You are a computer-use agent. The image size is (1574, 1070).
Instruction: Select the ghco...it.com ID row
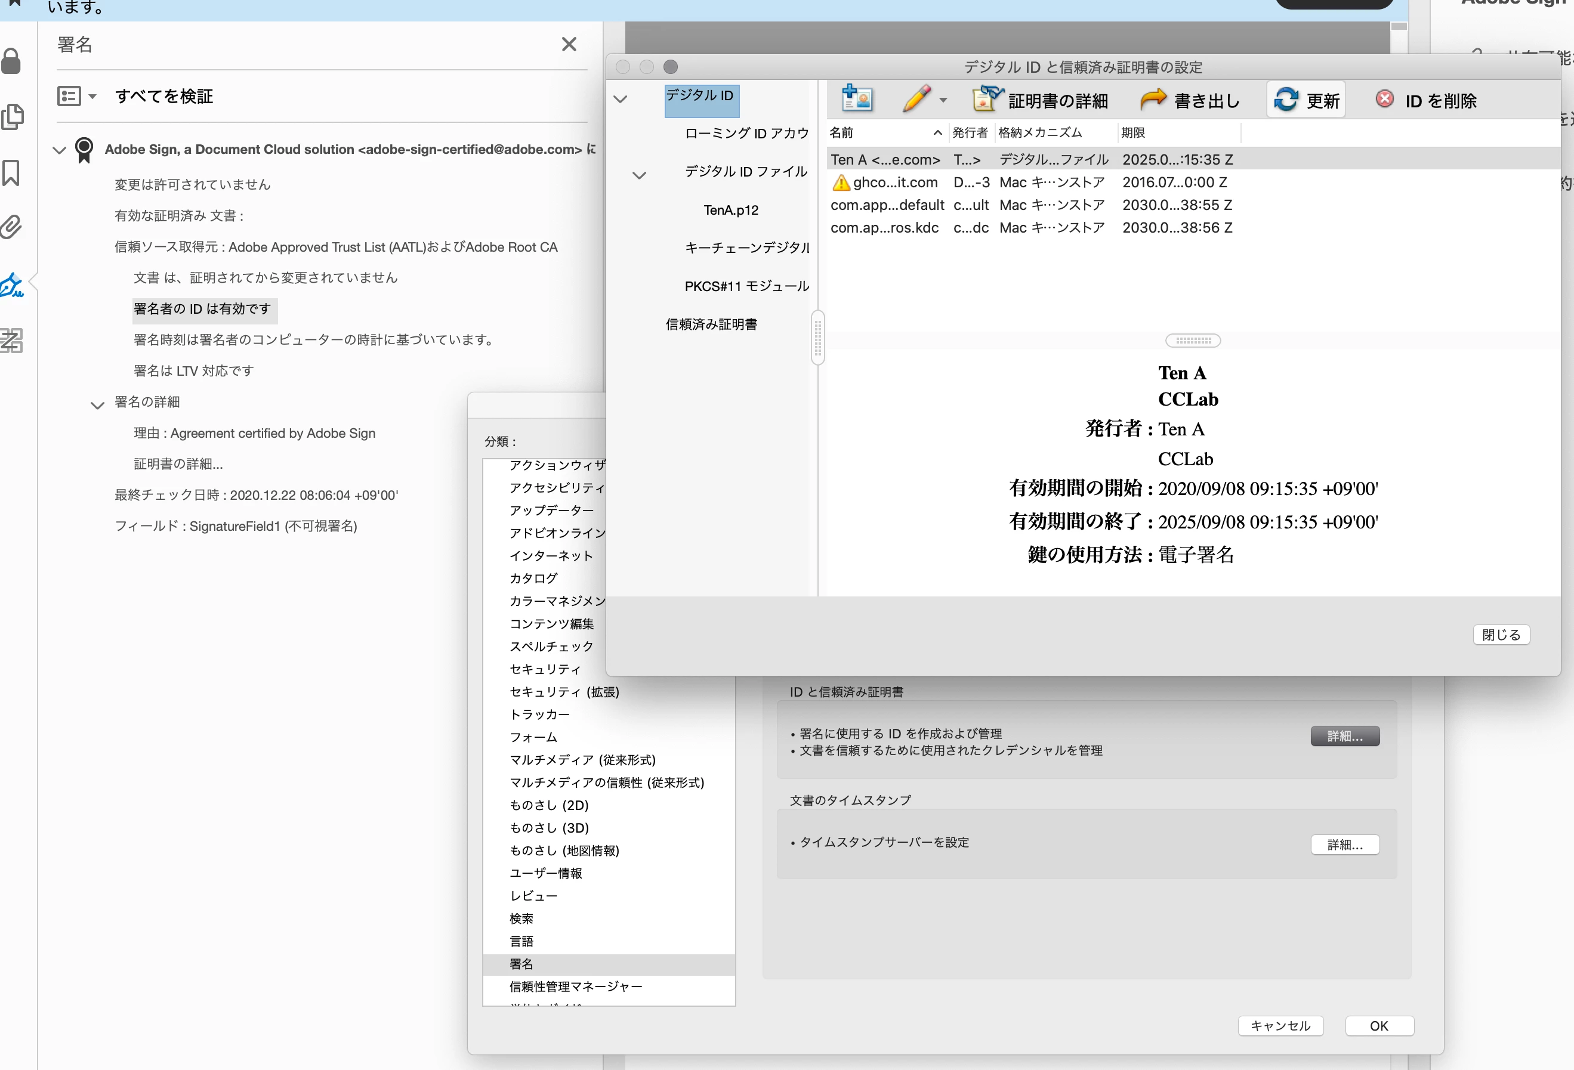point(894,182)
